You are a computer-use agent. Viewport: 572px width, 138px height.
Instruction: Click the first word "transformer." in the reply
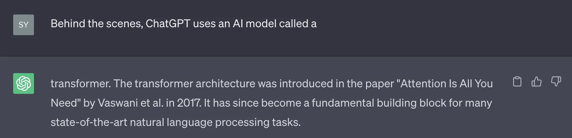tap(80, 84)
